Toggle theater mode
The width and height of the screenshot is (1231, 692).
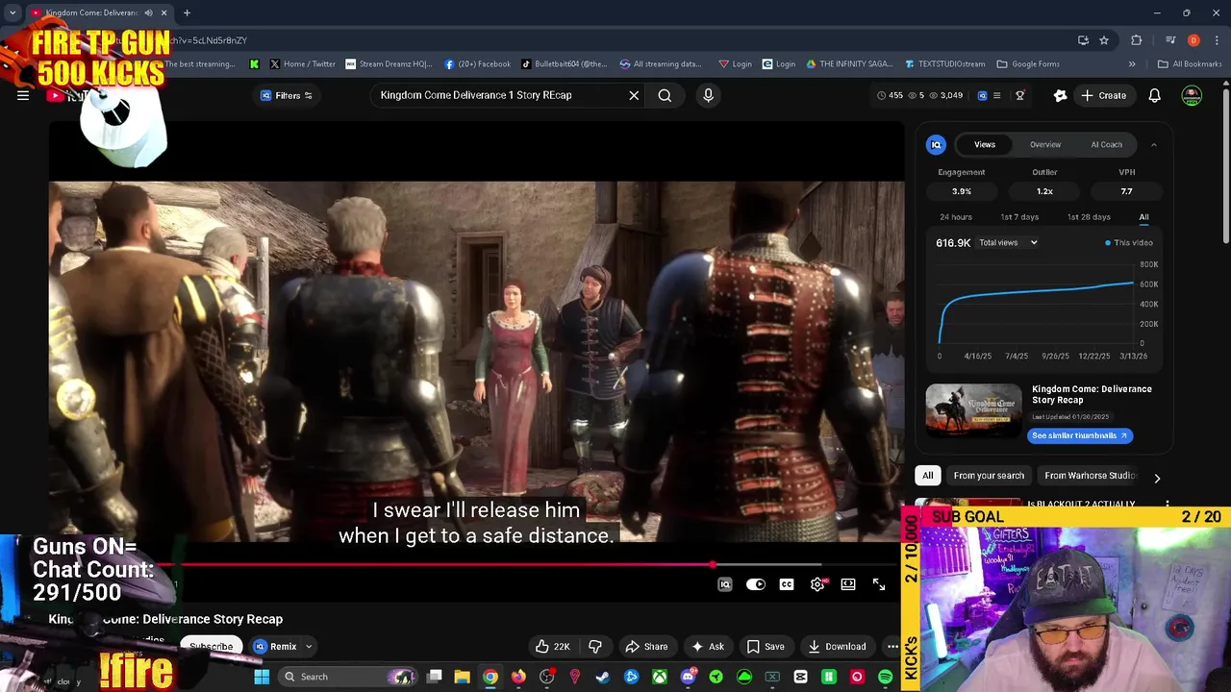[848, 584]
